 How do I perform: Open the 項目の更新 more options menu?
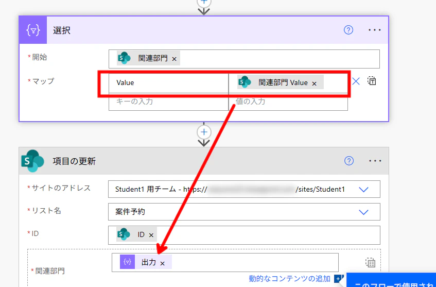click(x=375, y=161)
